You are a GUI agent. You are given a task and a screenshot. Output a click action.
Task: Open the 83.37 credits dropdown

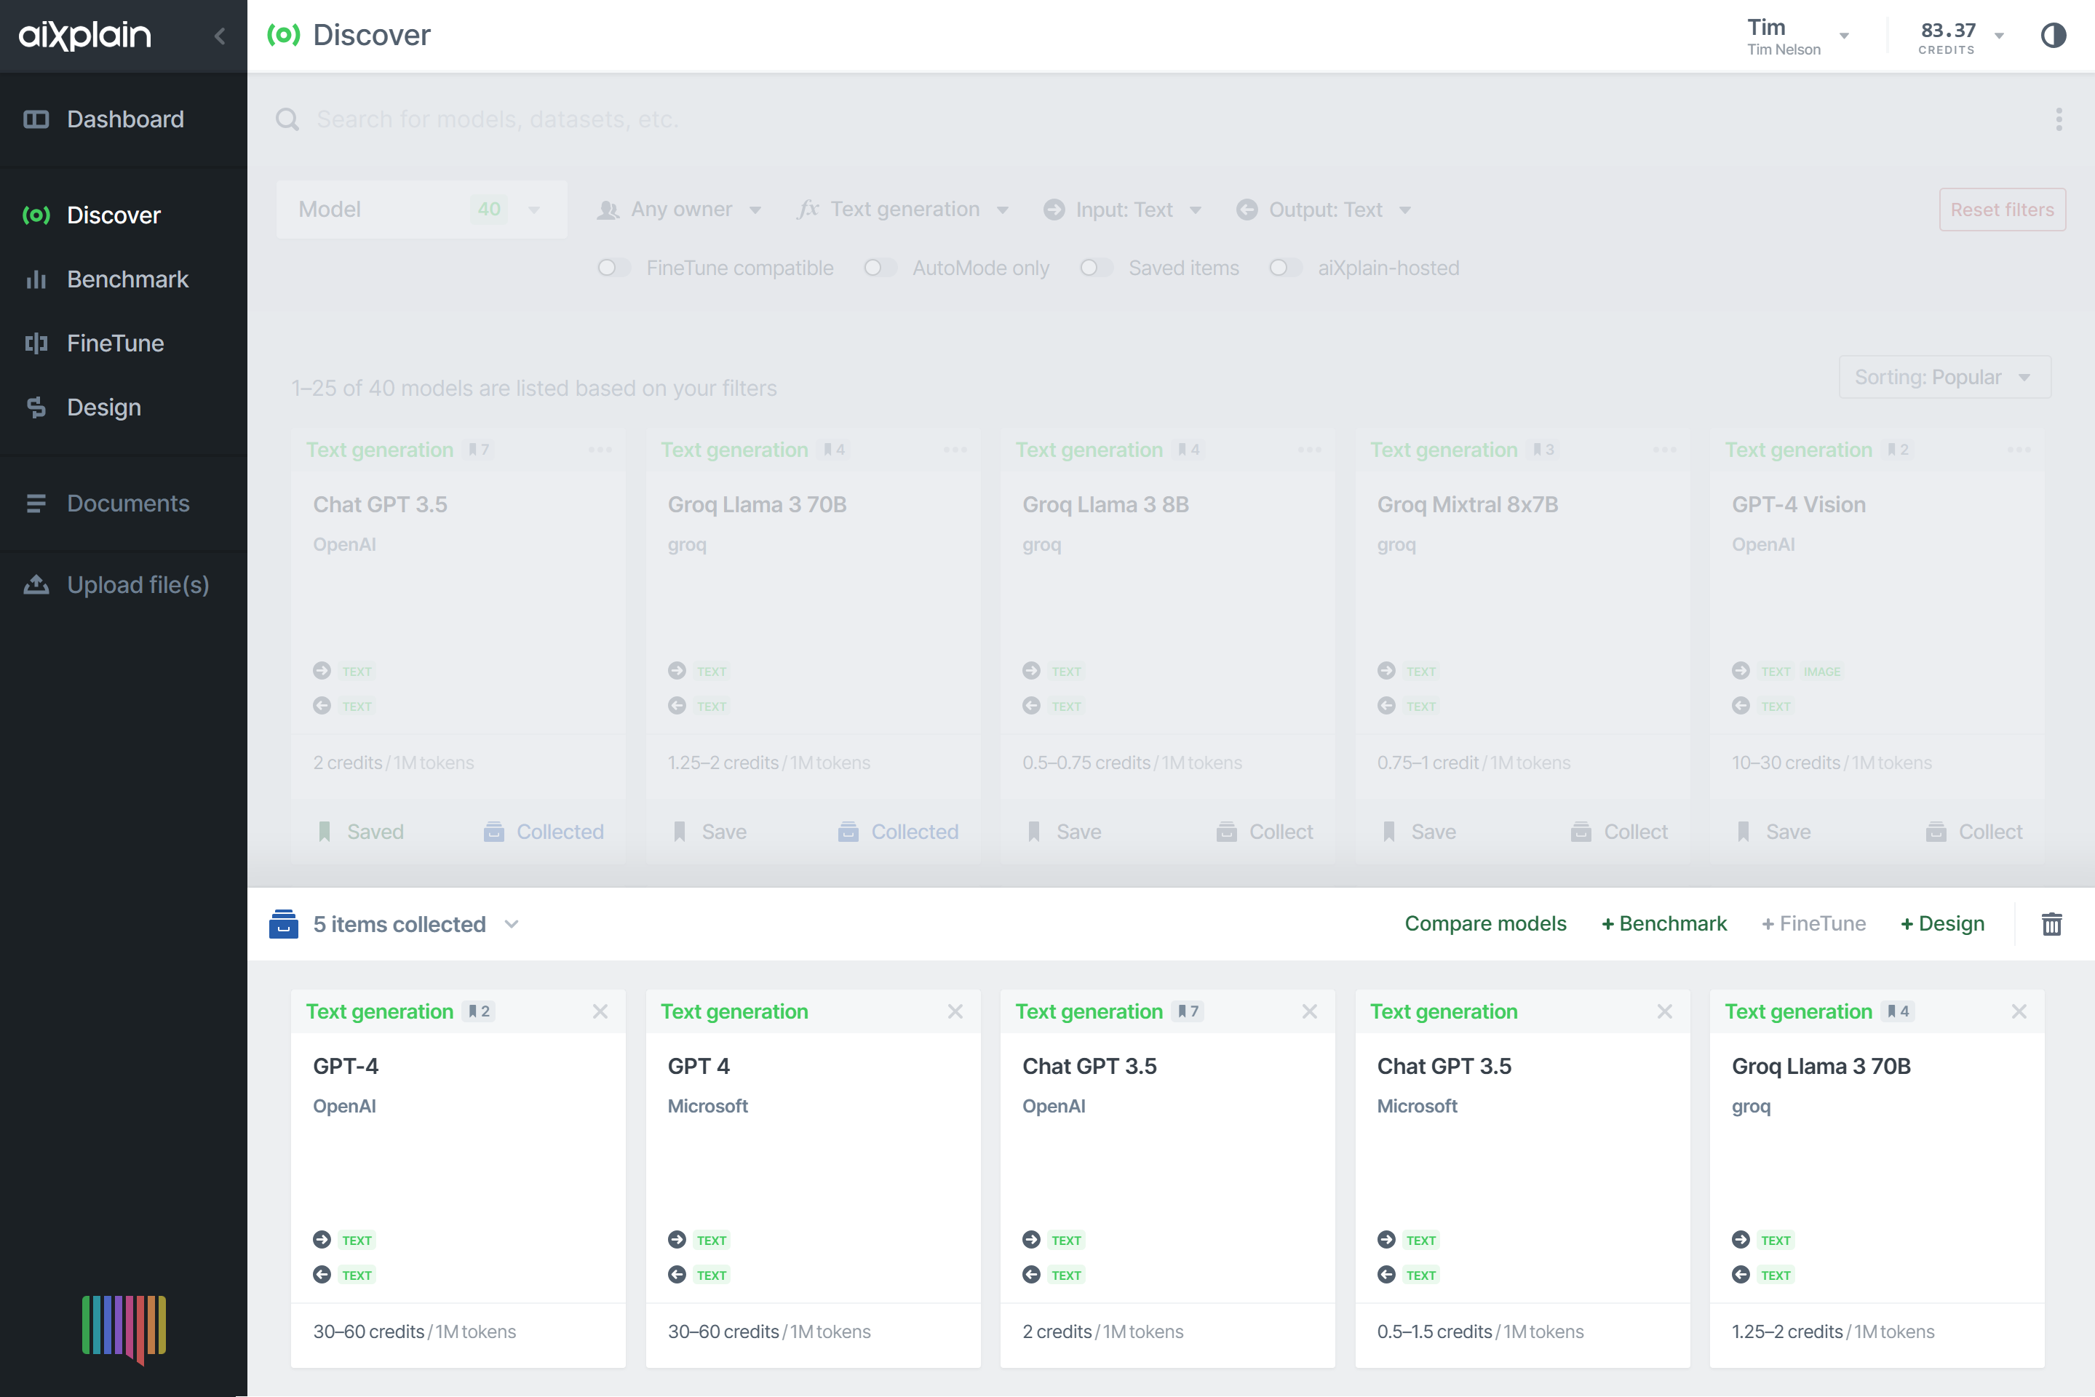(x=1961, y=37)
